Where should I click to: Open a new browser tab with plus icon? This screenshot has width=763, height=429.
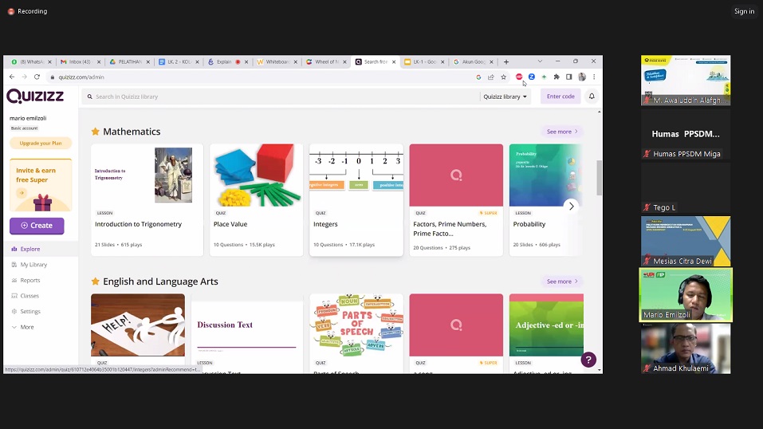[506, 62]
